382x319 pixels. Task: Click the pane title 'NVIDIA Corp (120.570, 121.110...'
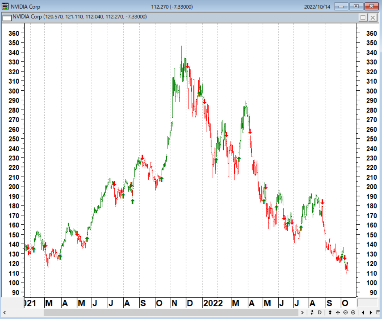pos(80,17)
